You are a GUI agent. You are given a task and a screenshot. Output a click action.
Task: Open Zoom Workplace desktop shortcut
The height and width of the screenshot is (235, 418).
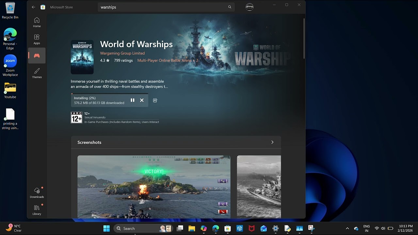point(10,66)
